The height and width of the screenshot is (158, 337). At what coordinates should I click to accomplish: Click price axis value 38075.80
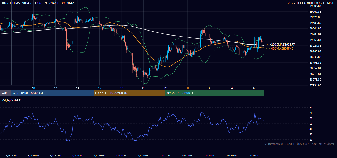(316, 80)
